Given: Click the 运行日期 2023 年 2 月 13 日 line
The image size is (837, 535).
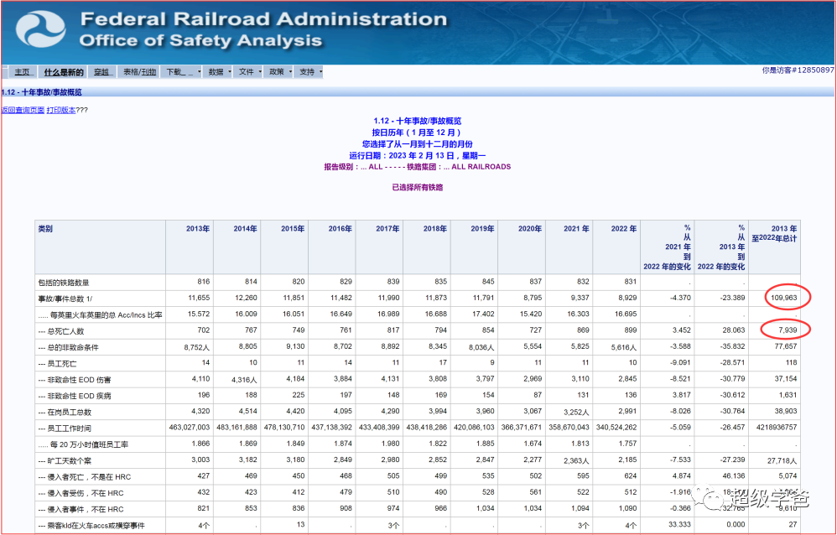Looking at the screenshot, I should click(418, 155).
